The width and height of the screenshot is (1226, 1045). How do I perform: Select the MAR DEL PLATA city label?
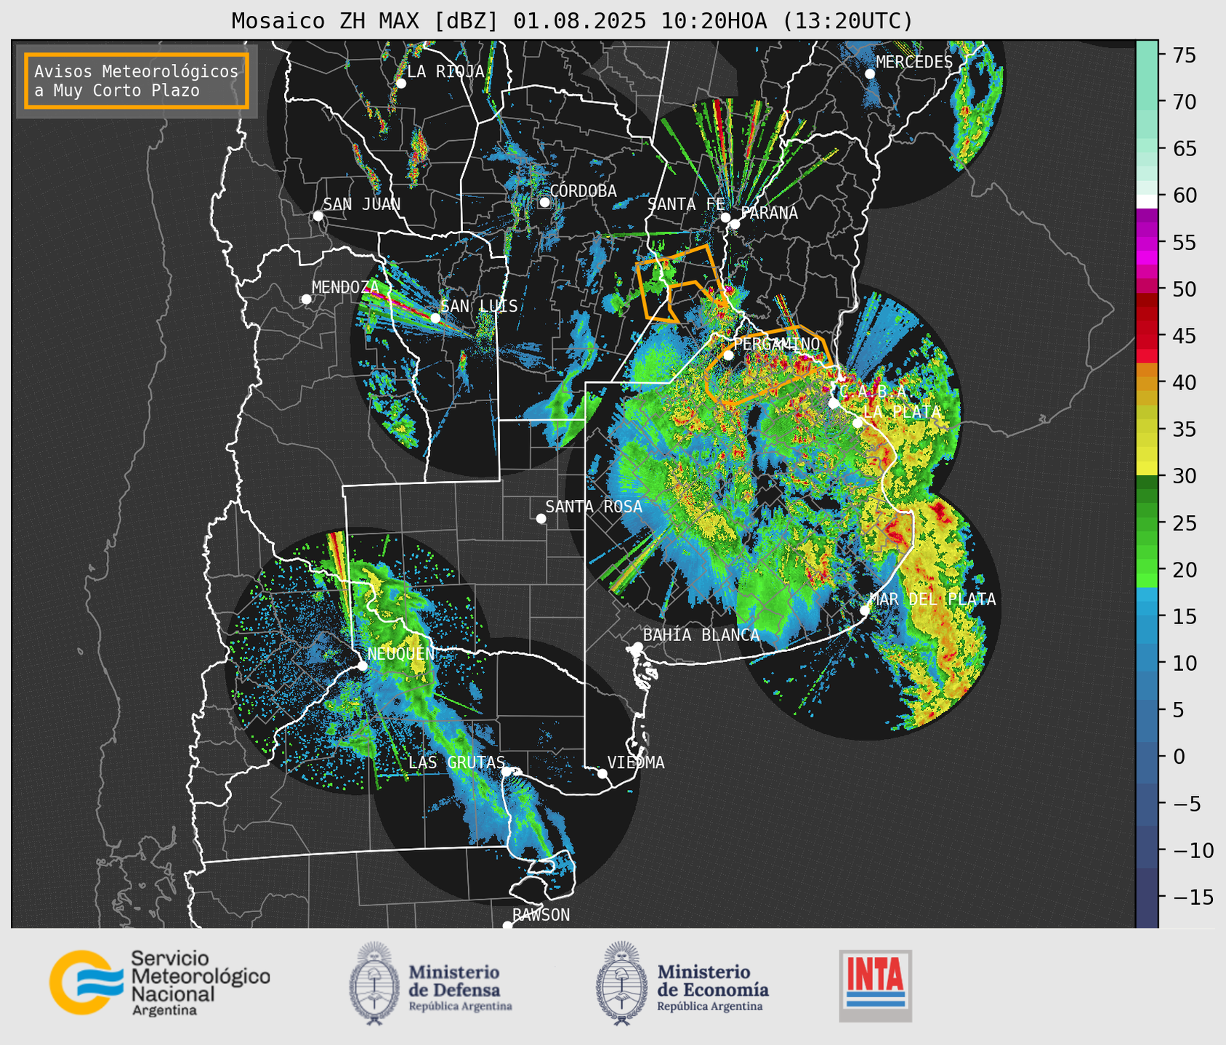932,599
